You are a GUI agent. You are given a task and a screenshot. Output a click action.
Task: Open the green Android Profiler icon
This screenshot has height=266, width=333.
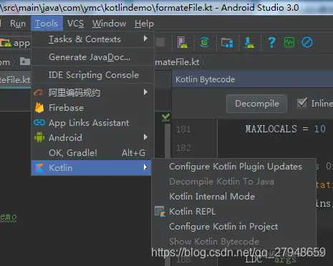[289, 43]
